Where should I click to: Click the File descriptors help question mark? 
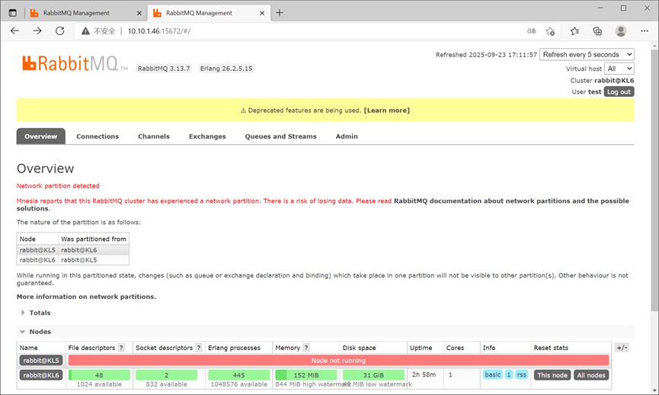(121, 348)
